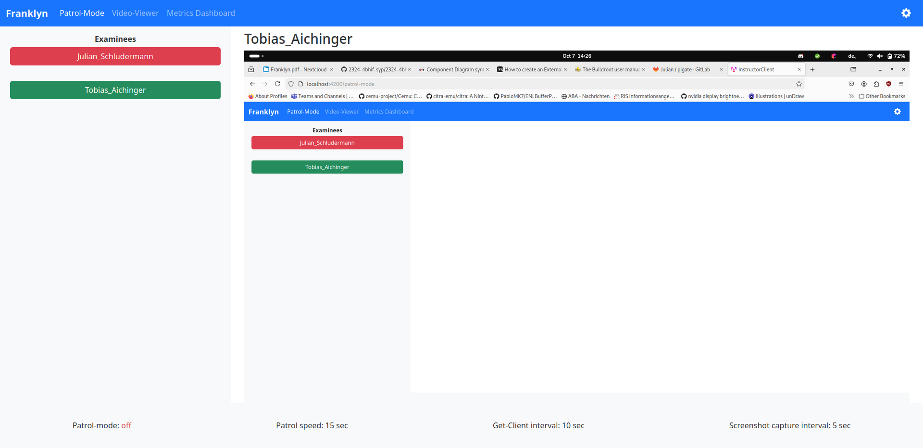Viewport: 923px width, 448px height.
Task: Click the page info icon beside localhost URL
Action: [x=300, y=84]
